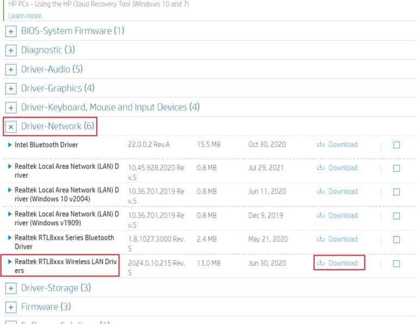Expand the Driver-Storage plus box
This screenshot has width=417, height=324.
point(11,288)
